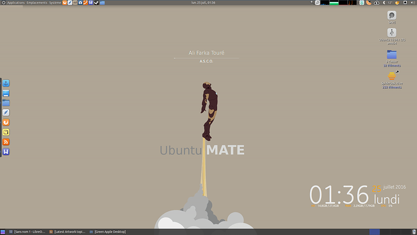
Task: Click the show desktop button in bottom panel
Action: click(2, 232)
